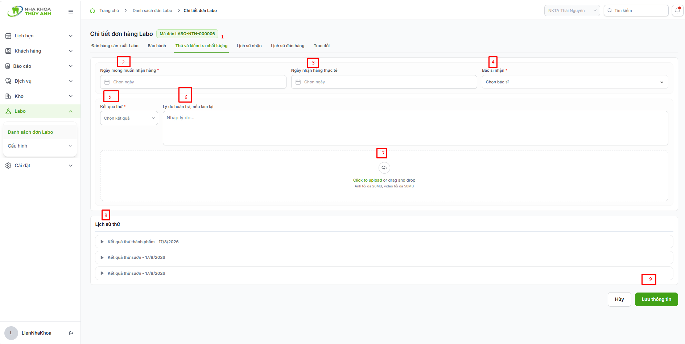Image resolution: width=685 pixels, height=344 pixels.
Task: Open the notification bell icon
Action: 677,11
